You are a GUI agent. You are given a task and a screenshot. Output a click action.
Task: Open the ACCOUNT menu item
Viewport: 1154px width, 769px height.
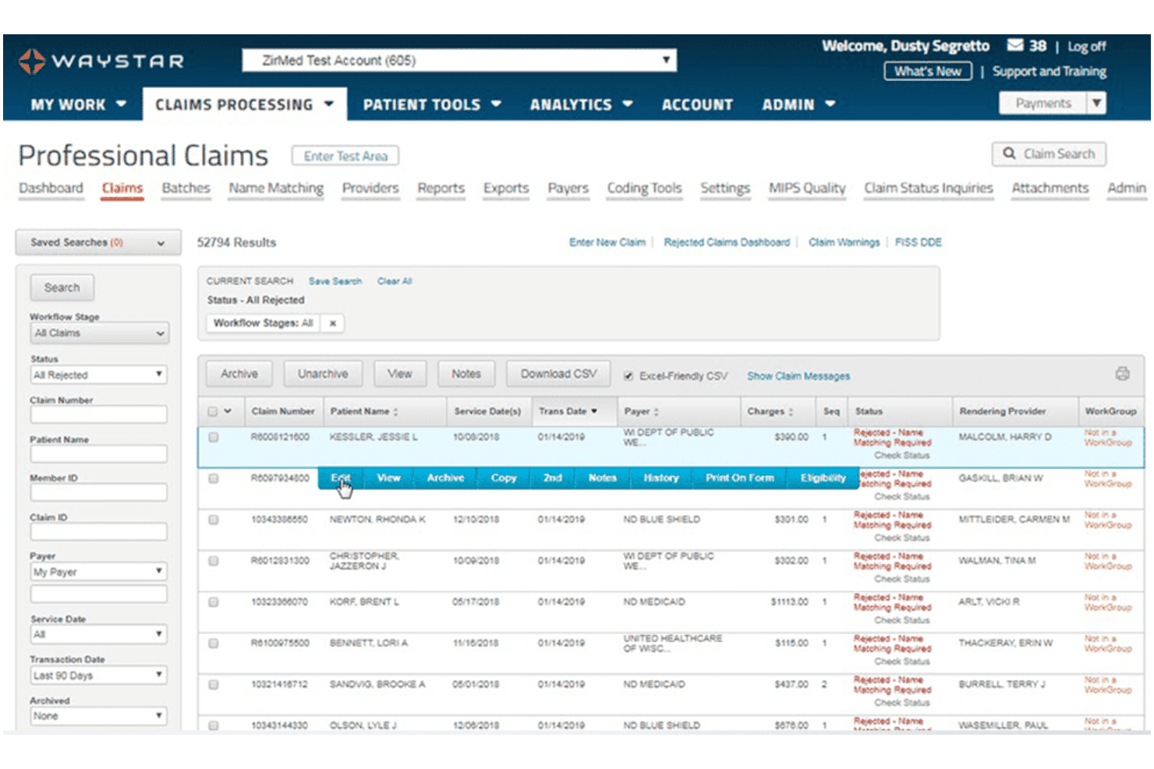[697, 104]
